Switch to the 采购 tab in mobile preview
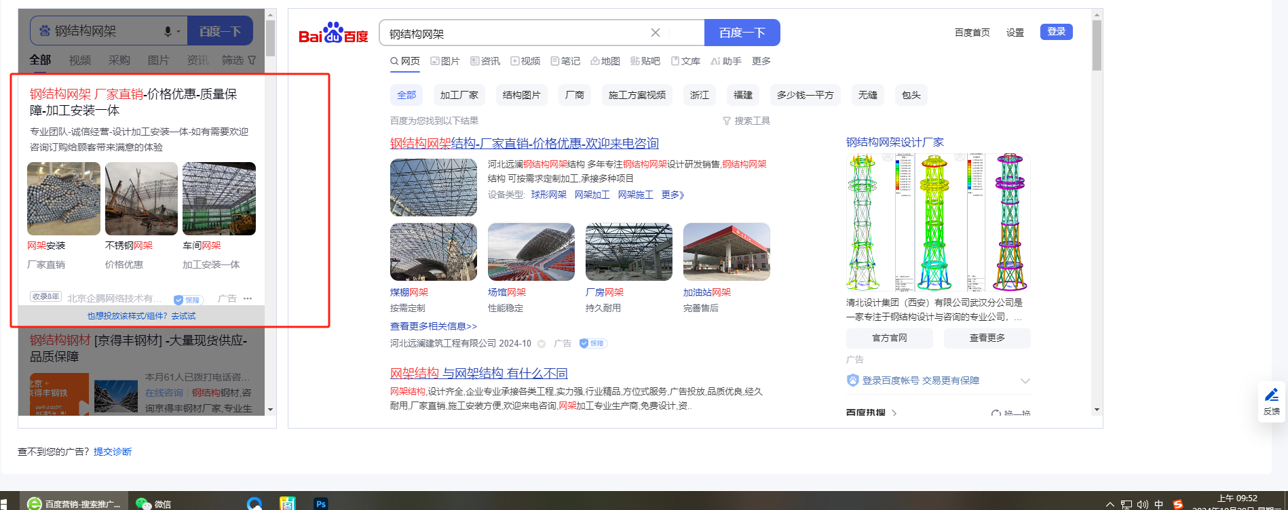The height and width of the screenshot is (510, 1288). click(x=119, y=60)
